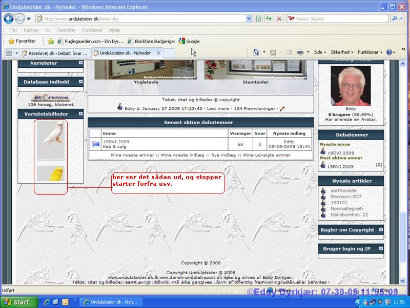Select the Undulatsider.dk - Nyheder tab
The image size is (410, 308).
tap(125, 53)
